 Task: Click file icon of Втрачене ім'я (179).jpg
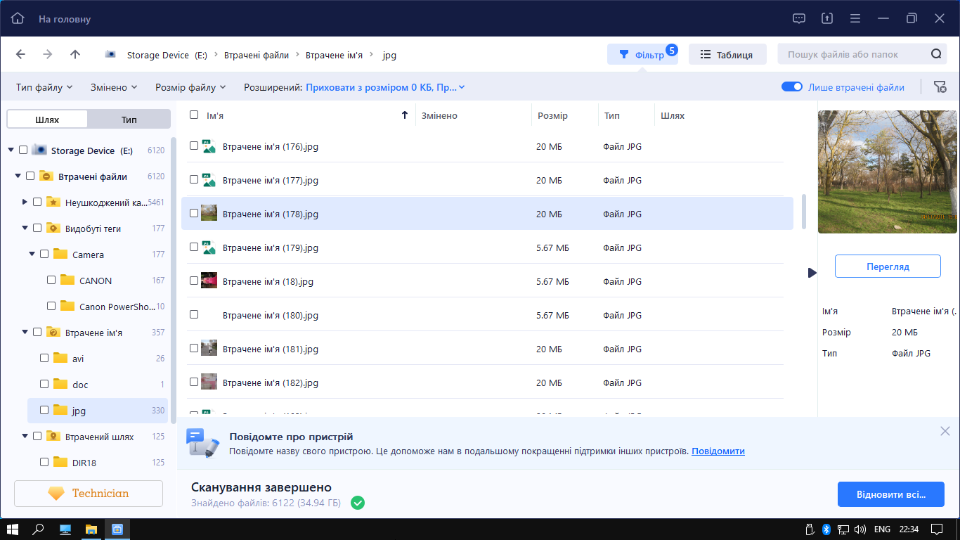tap(209, 247)
